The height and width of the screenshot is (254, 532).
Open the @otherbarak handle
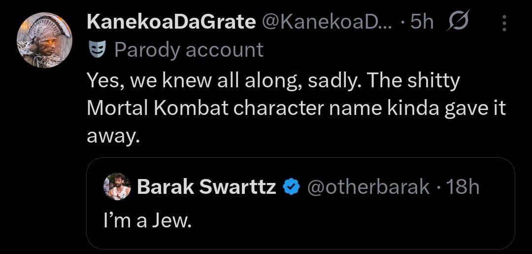click(x=368, y=187)
